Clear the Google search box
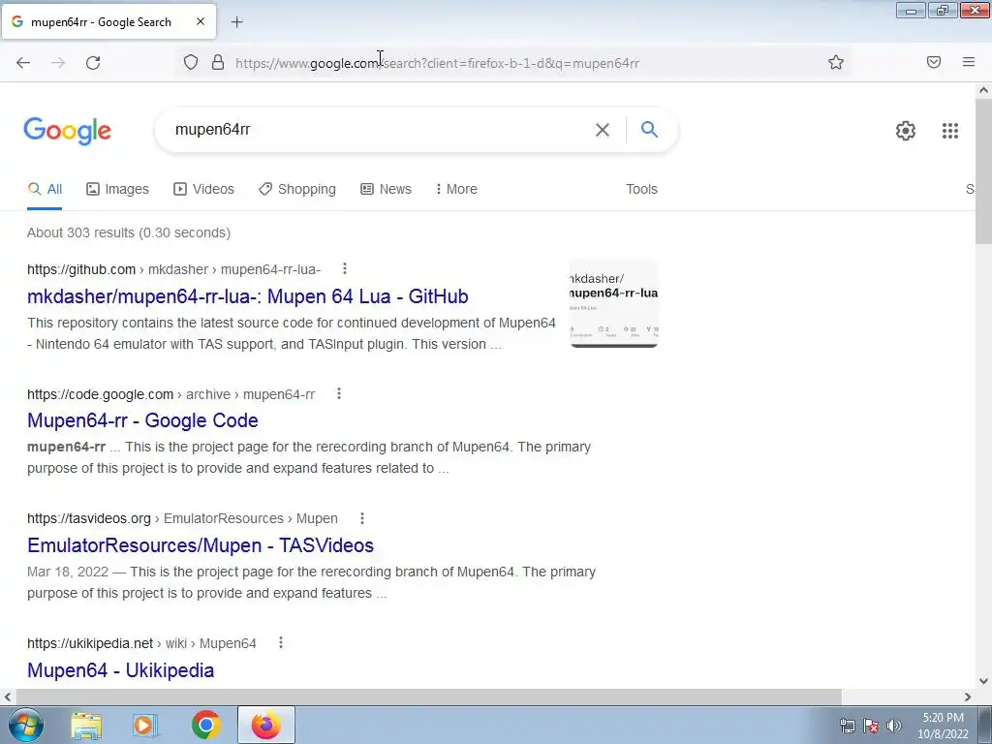This screenshot has height=744, width=992. (x=603, y=130)
